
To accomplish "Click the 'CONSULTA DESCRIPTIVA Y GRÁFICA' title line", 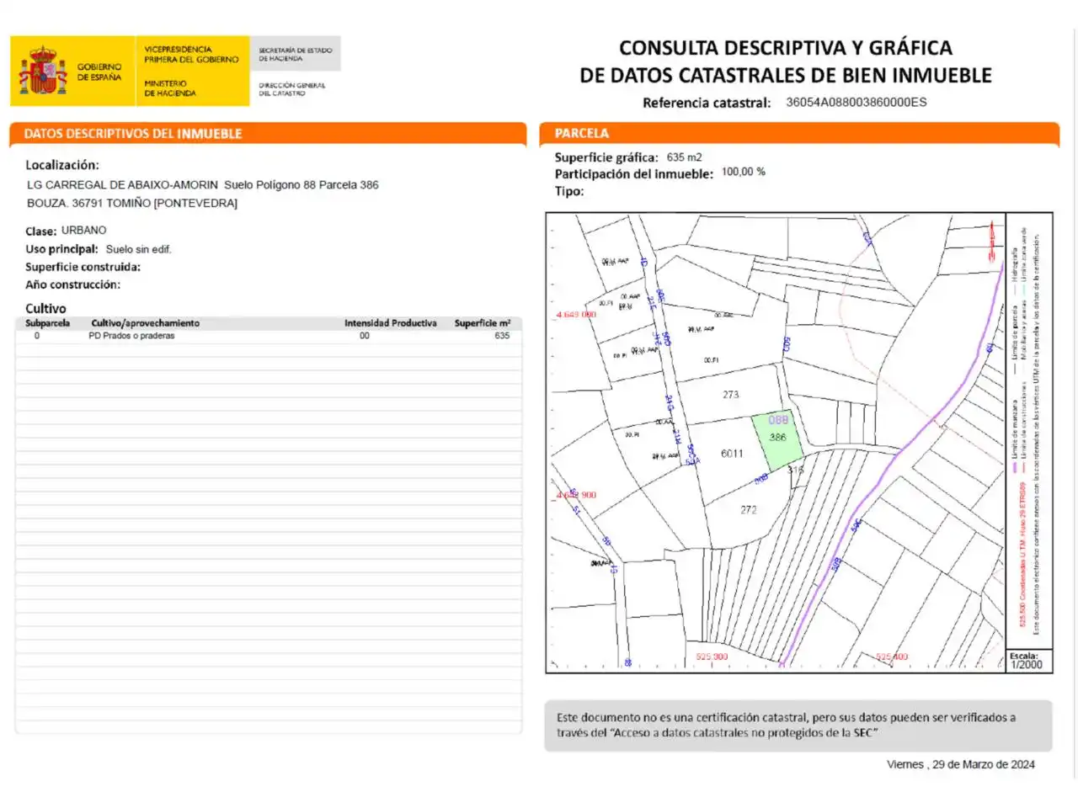I will tap(786, 48).
